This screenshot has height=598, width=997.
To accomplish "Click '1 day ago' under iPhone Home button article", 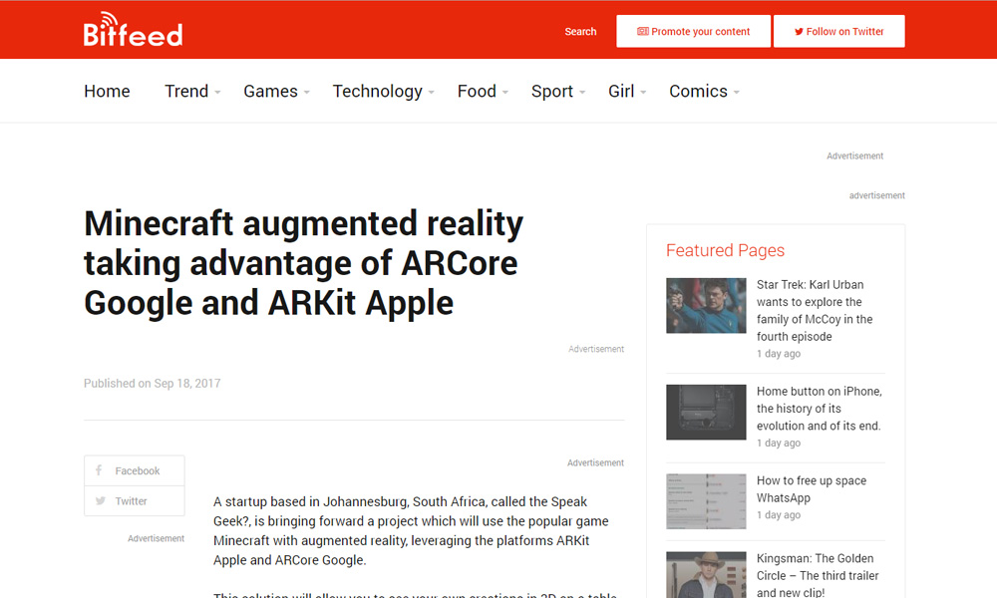I will coord(779,443).
